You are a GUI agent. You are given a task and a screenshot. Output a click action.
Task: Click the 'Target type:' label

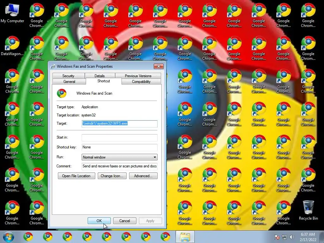[65, 107]
